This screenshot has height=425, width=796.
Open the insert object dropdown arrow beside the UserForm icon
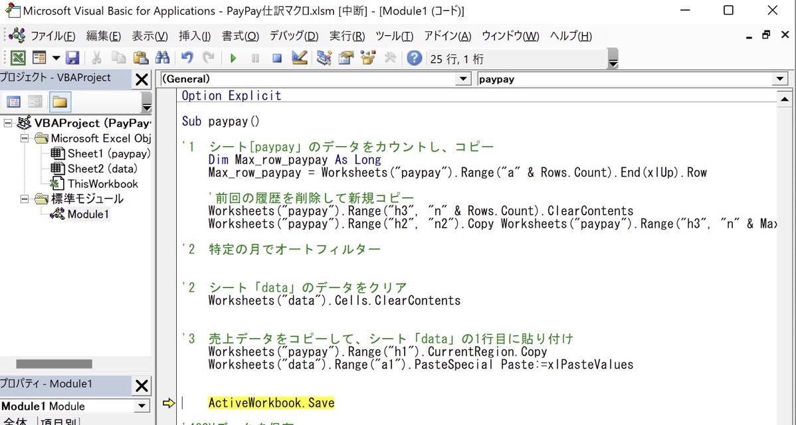[x=55, y=58]
